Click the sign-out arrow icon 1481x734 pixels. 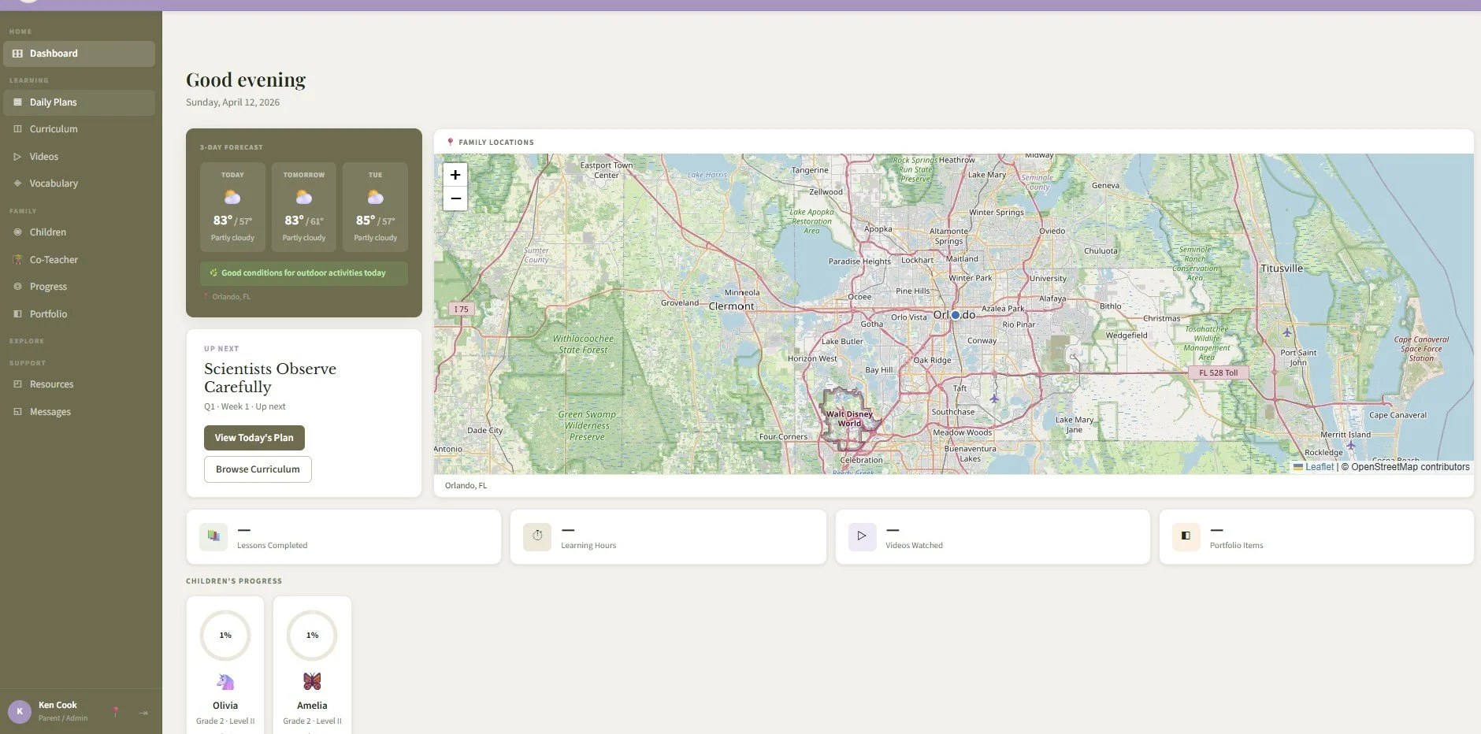[143, 713]
